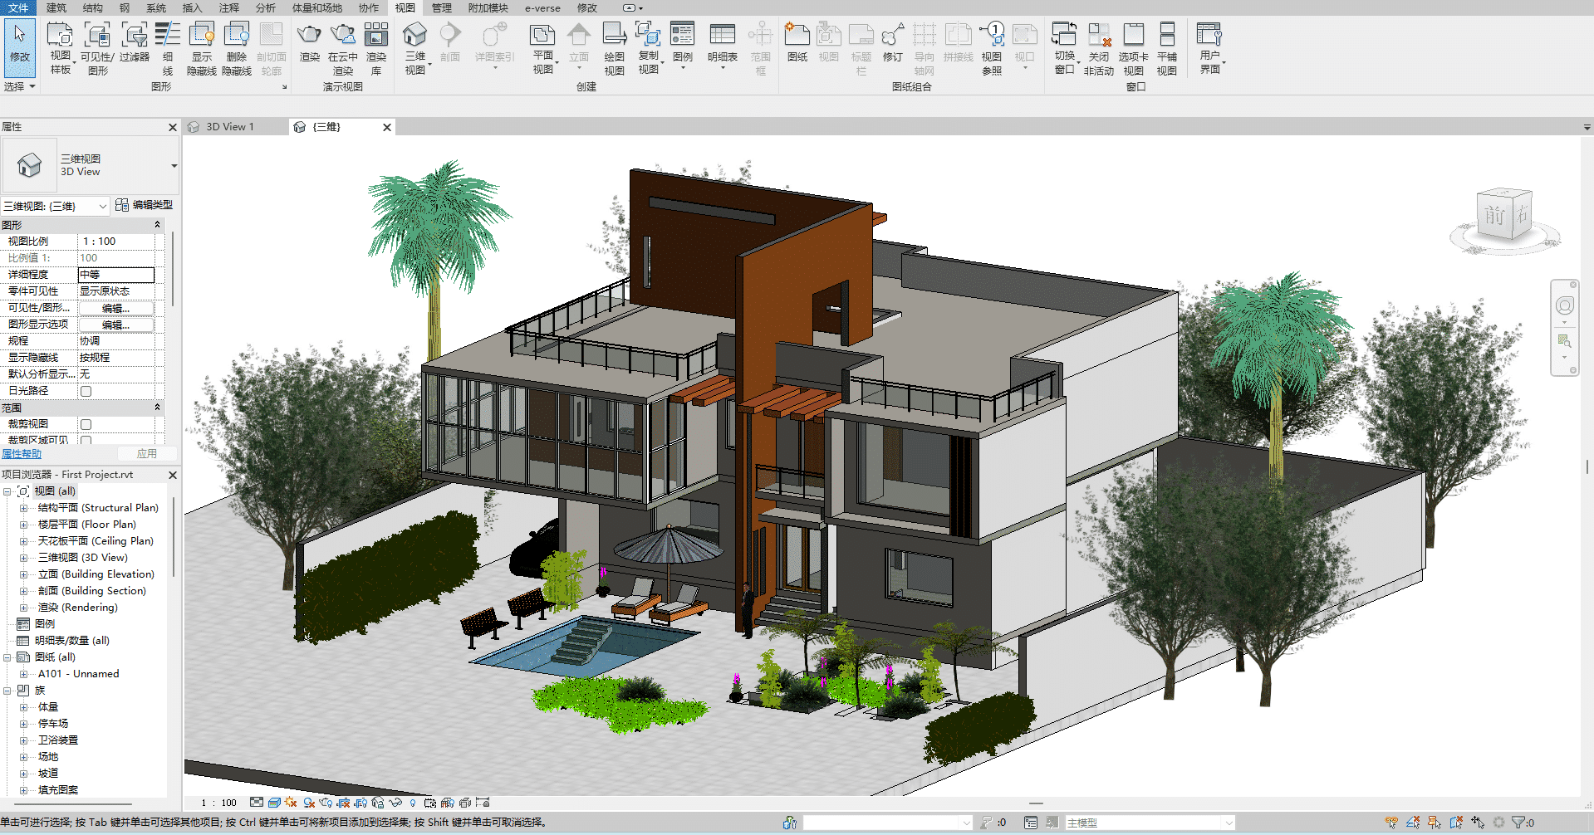Select A101 - Unnamed sheet
The image size is (1594, 835).
pyautogui.click(x=79, y=674)
